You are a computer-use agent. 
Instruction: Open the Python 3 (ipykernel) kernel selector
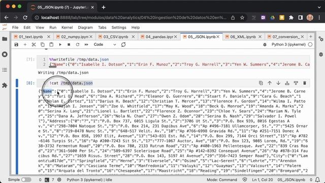pos(288,45)
